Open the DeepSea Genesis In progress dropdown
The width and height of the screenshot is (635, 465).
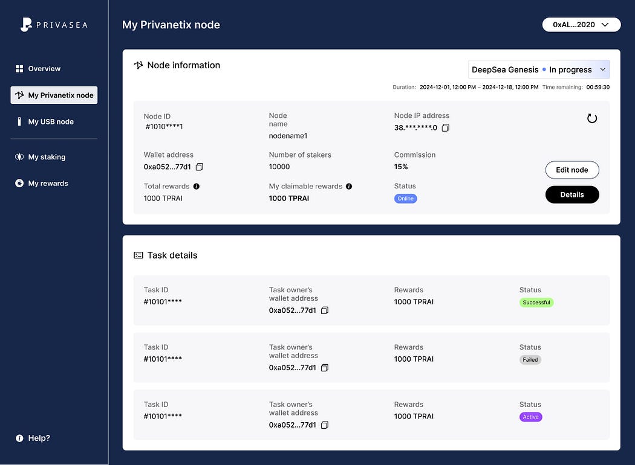(x=539, y=69)
